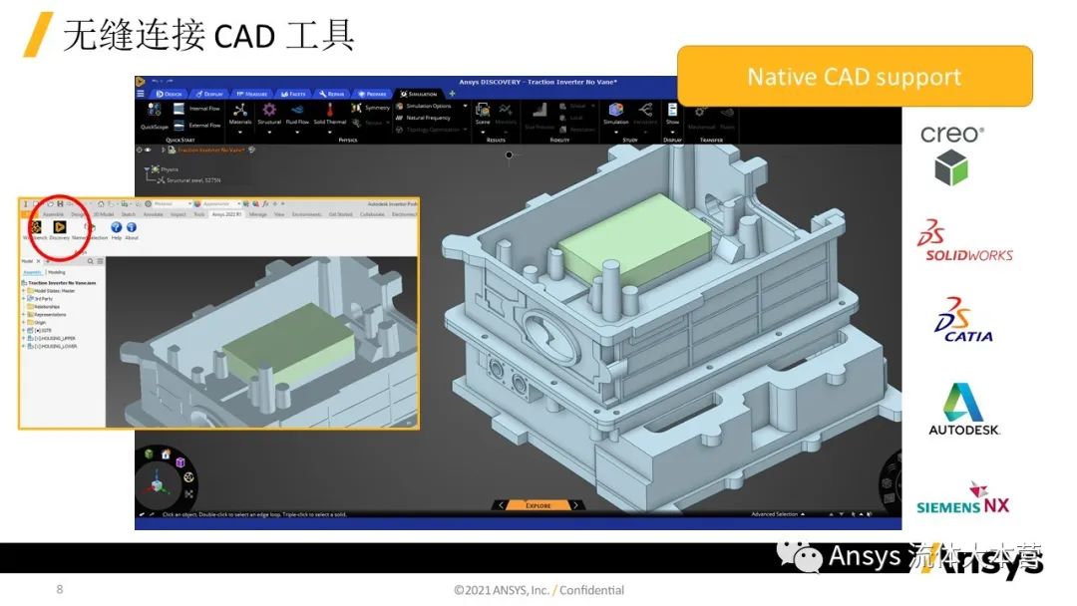
Task: Open the Advanced Selection dropdown in status bar
Action: 778,514
